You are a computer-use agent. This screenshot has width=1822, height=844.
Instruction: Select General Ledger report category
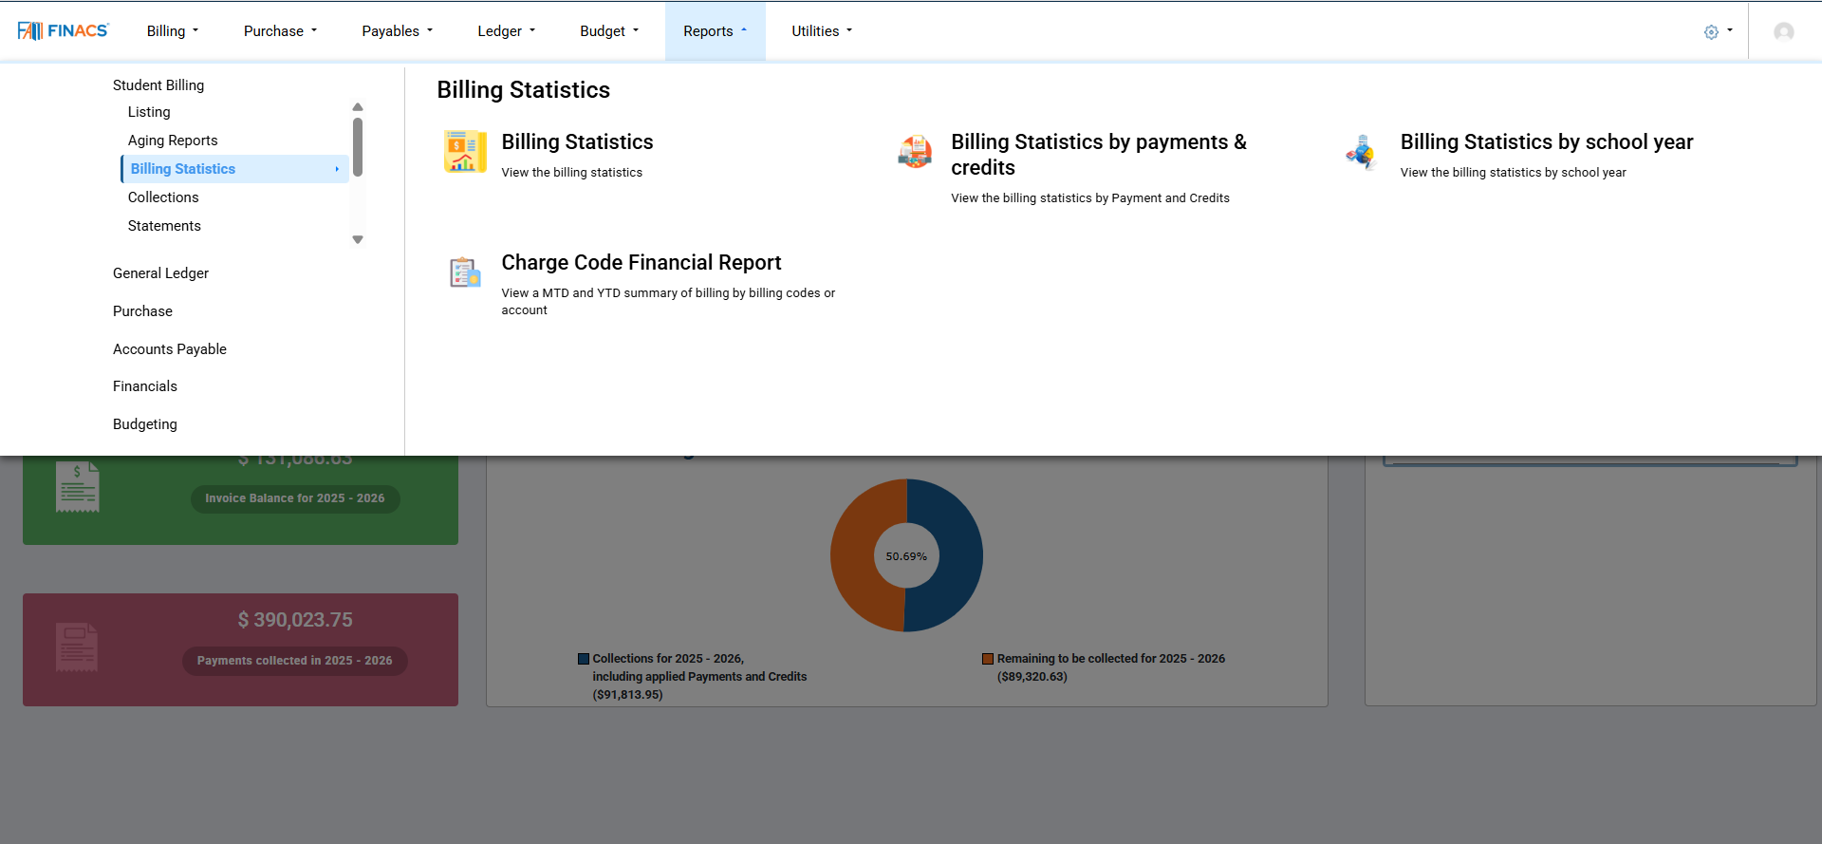pos(160,273)
